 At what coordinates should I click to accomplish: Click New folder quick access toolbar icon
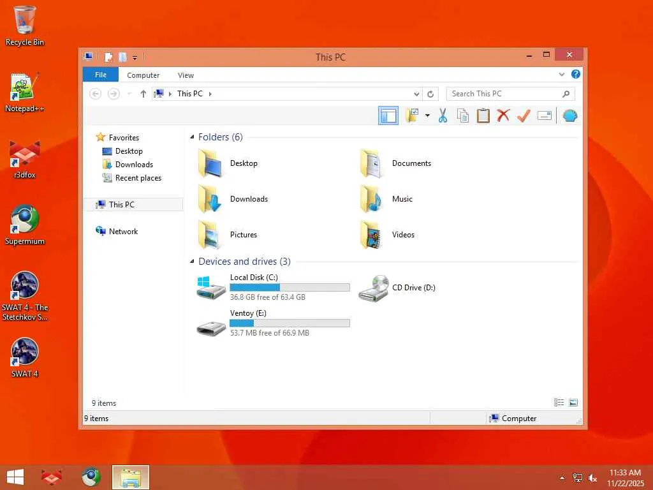[x=122, y=57]
